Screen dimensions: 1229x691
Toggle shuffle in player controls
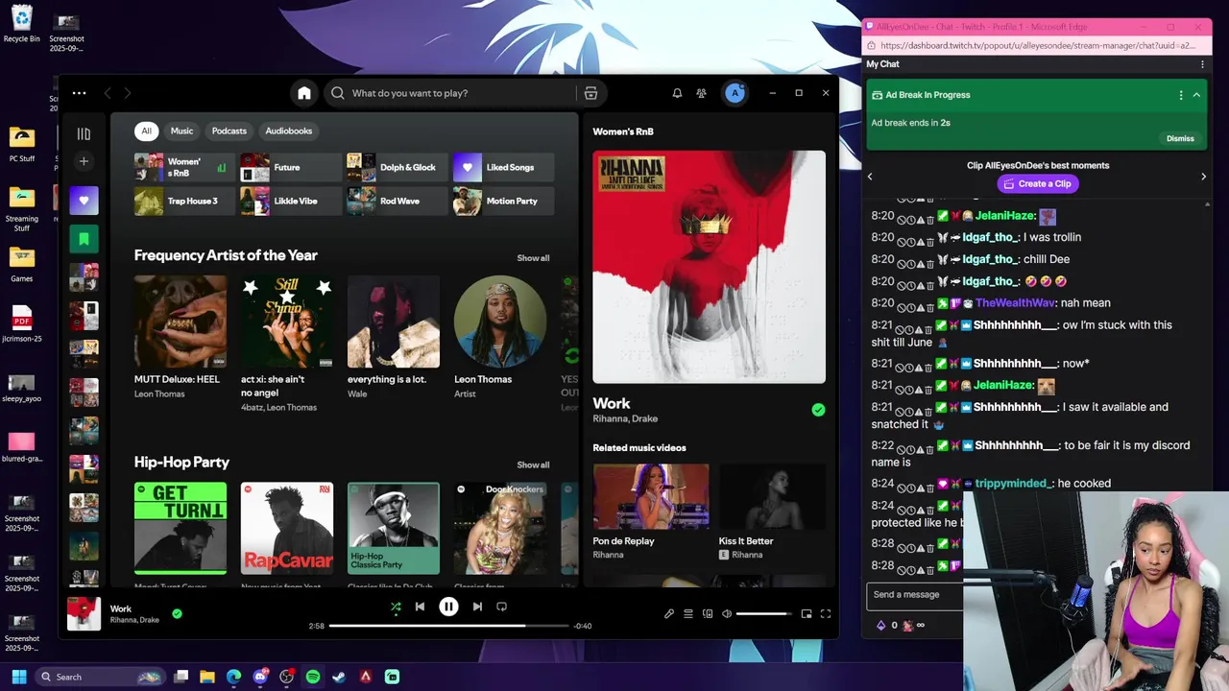click(x=396, y=607)
